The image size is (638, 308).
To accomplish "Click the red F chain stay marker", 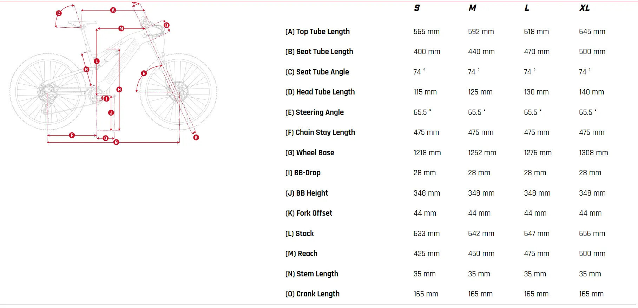I will coord(72,135).
